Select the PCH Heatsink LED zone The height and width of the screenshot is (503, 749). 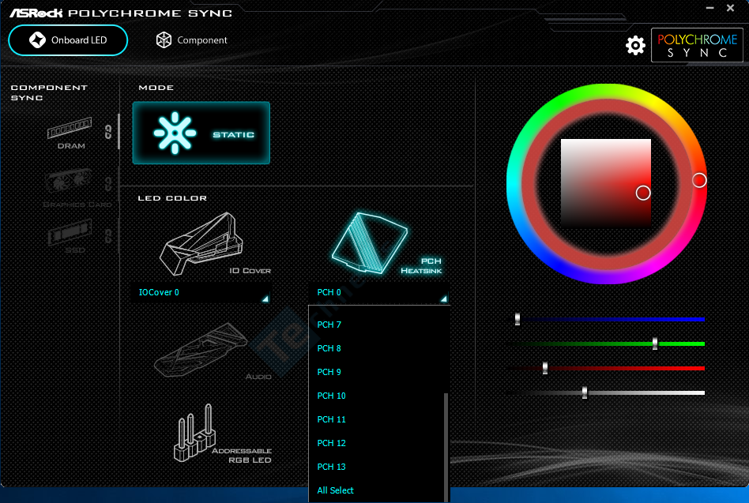coord(386,243)
